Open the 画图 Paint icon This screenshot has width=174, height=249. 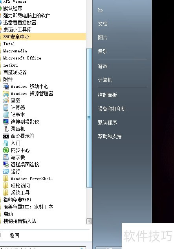coord(6,100)
